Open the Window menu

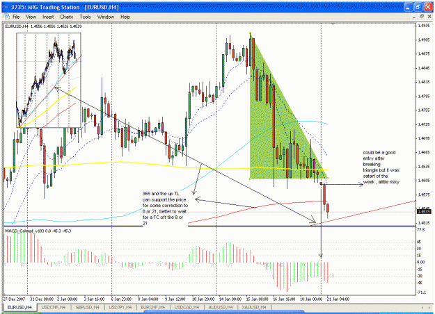(x=105, y=17)
